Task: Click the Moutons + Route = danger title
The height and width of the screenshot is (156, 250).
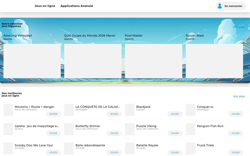Action: pos(34,107)
